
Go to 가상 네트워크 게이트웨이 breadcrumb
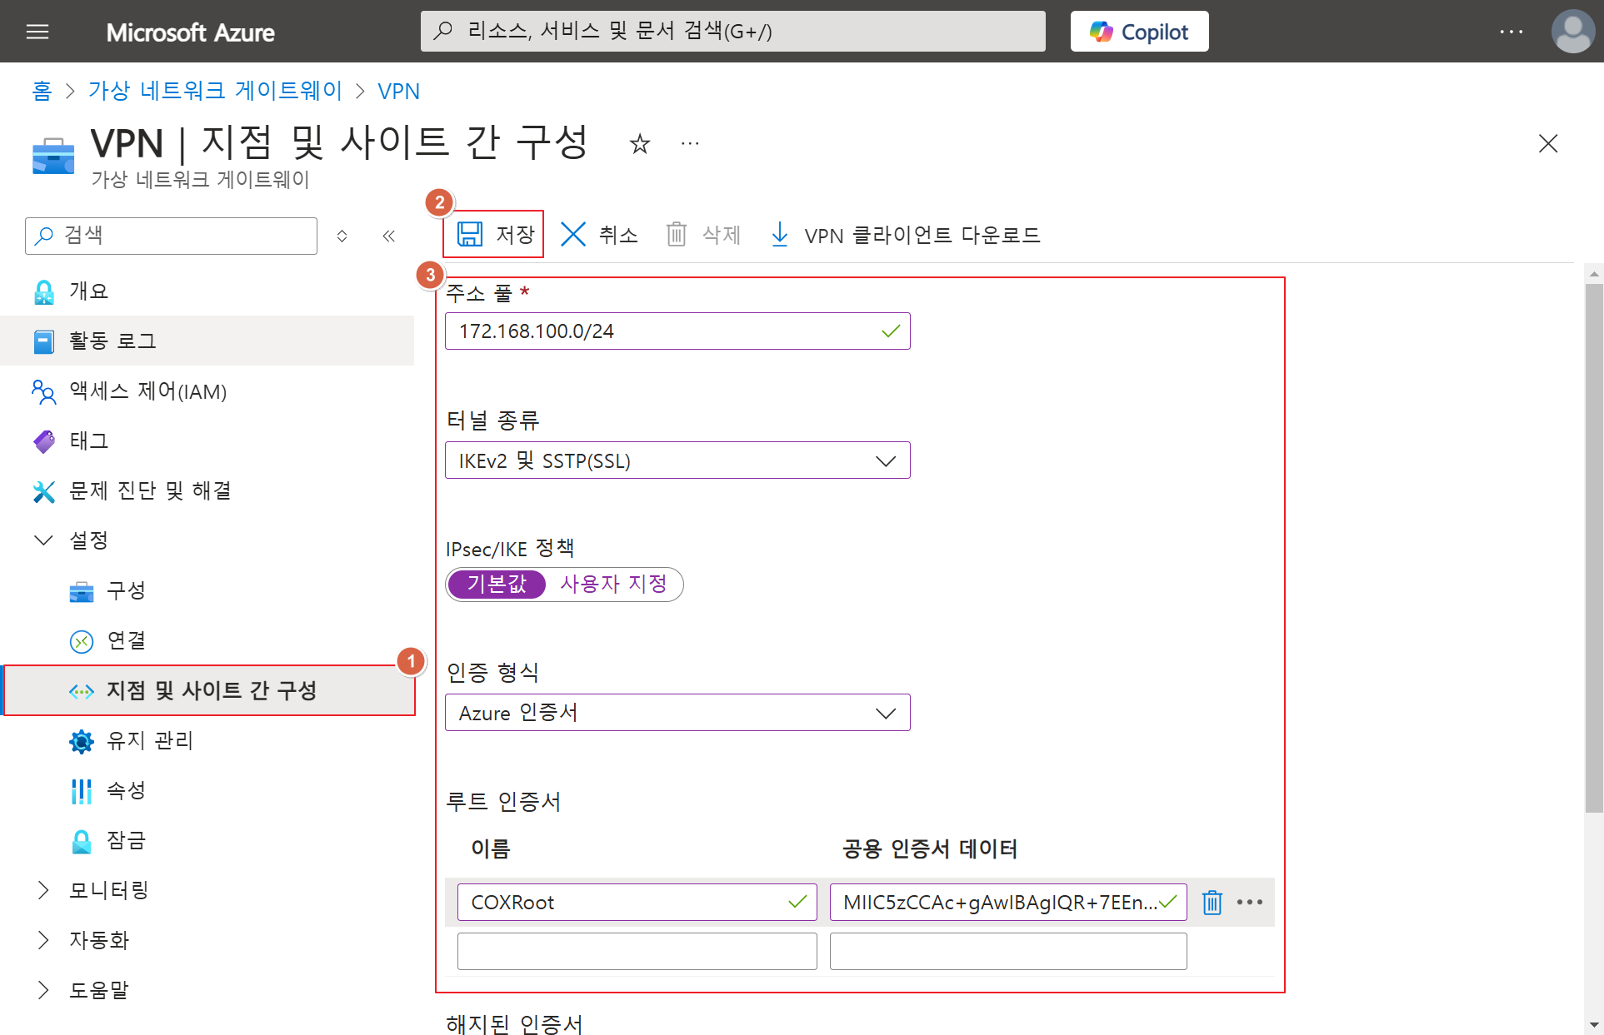click(215, 91)
